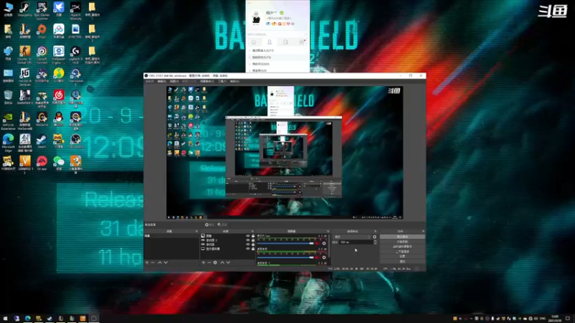Move the selected source down in the list
The height and width of the screenshot is (323, 575).
tap(228, 263)
